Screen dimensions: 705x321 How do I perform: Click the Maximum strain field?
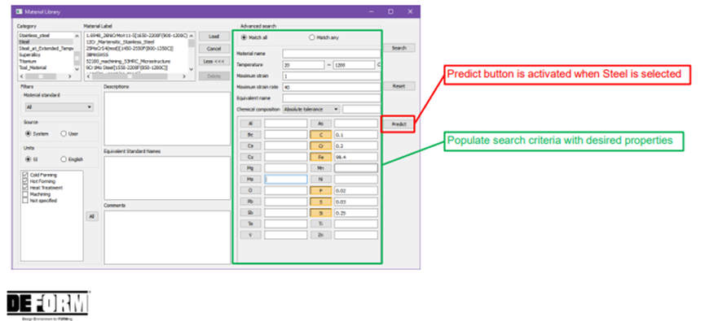click(x=332, y=76)
